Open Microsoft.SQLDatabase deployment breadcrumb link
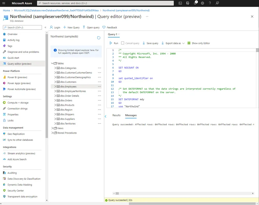 coord(56,10)
